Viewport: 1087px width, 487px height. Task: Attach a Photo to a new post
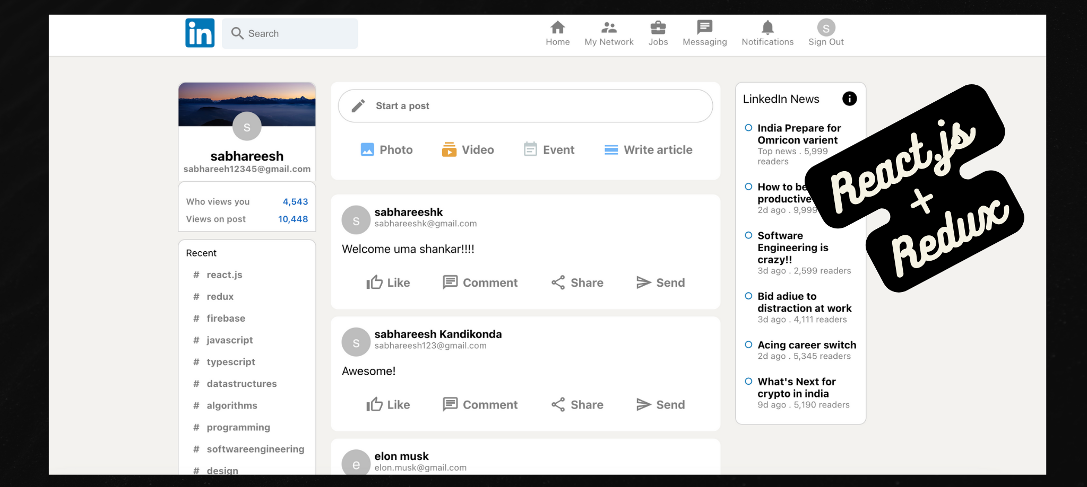pyautogui.click(x=387, y=149)
